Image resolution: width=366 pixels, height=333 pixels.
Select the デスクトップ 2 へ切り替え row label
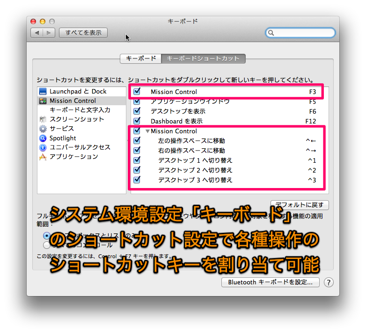[195, 170]
